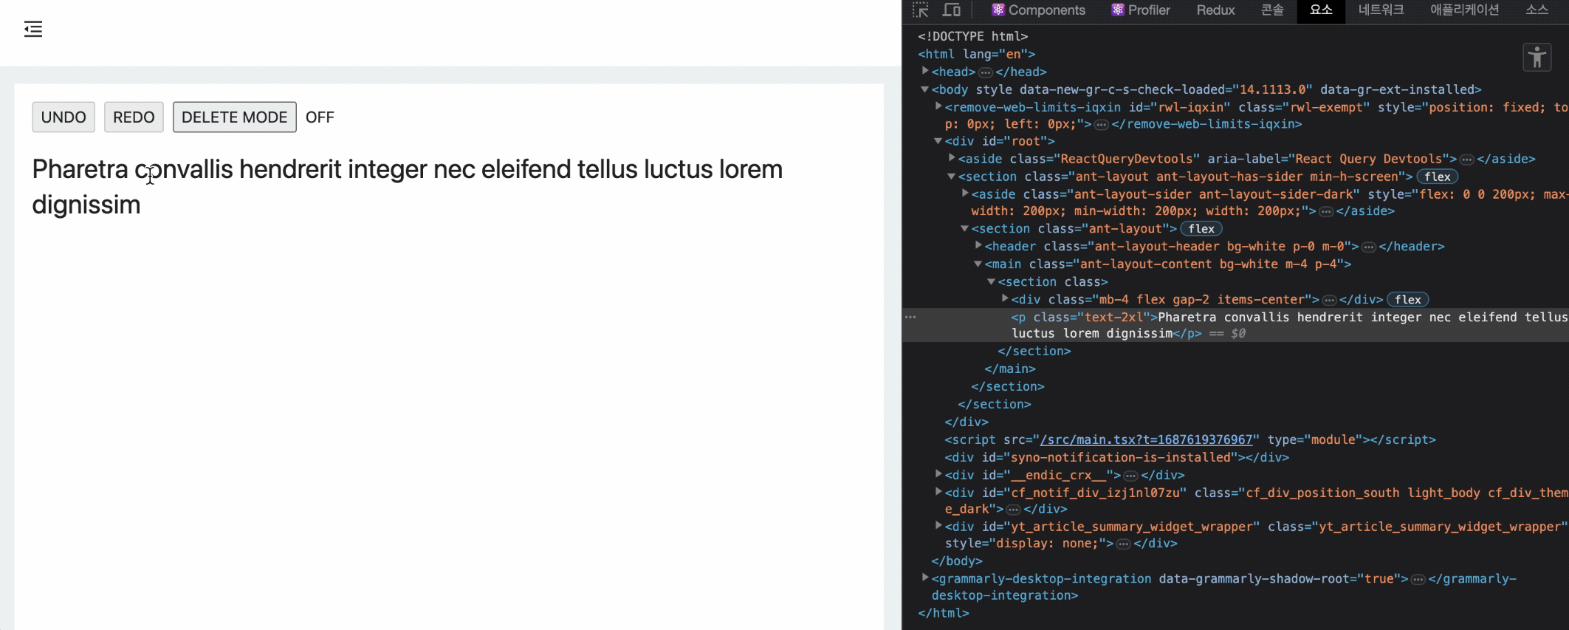Select the html lang en row
Image resolution: width=1569 pixels, height=630 pixels.
(976, 54)
